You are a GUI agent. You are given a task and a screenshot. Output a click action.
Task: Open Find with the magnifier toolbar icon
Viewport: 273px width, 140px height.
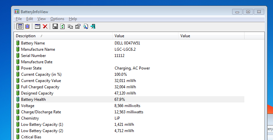86,26
